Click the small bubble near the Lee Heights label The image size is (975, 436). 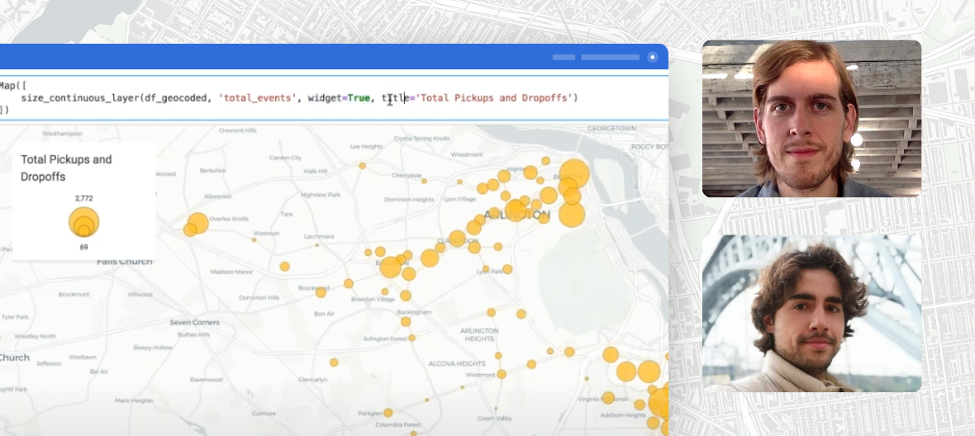click(x=362, y=166)
